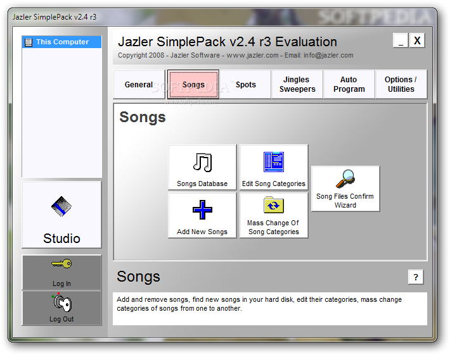Click the Log Out label

point(61,319)
